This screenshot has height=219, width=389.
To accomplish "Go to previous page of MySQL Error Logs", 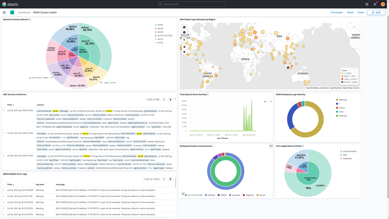I will pos(164,179).
